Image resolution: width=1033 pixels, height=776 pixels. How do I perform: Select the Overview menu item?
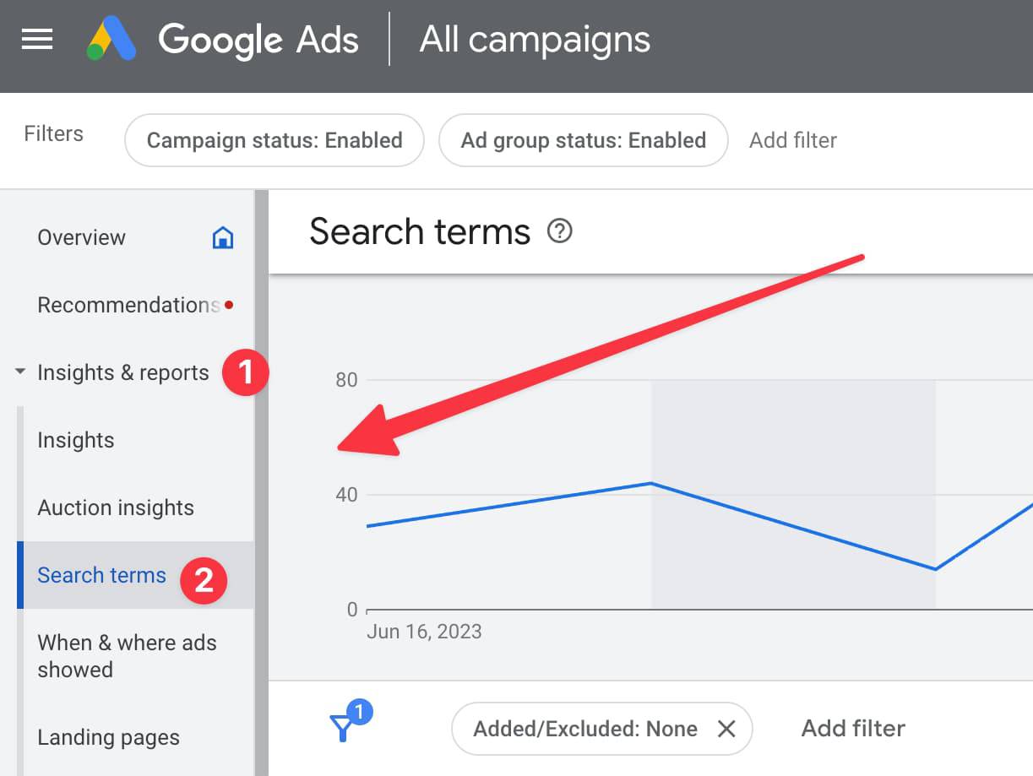pos(81,237)
